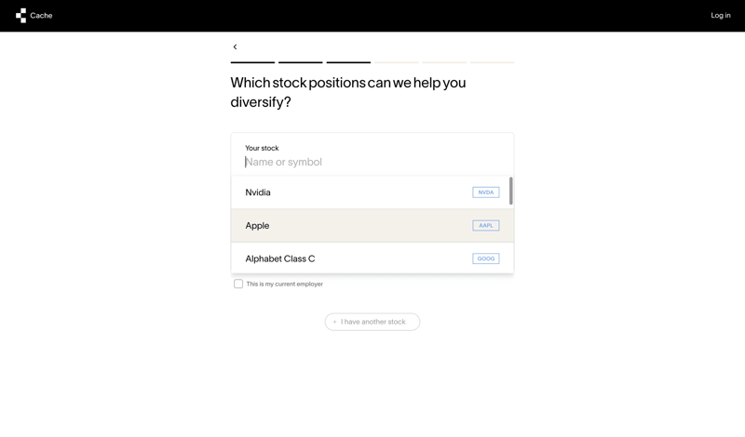Screen dimensions: 745x437
Task: Check the current employer checkbox
Action: [238, 284]
